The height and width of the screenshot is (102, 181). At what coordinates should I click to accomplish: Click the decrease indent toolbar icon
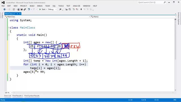pos(66,9)
